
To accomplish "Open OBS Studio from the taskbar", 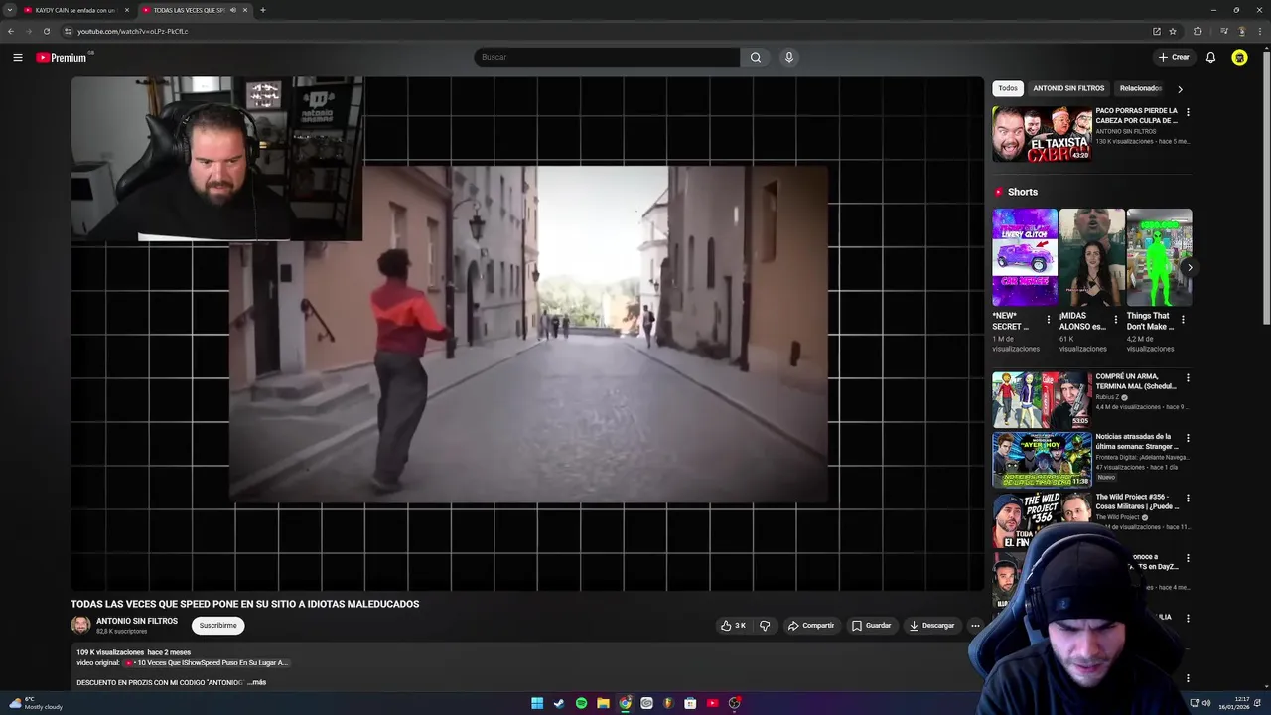I will click(735, 703).
